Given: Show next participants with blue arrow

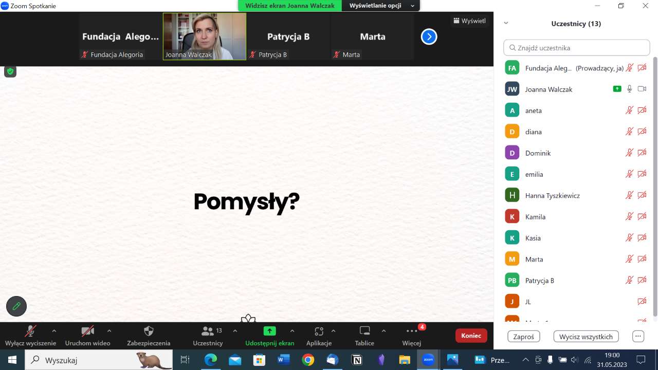Looking at the screenshot, I should [429, 36].
